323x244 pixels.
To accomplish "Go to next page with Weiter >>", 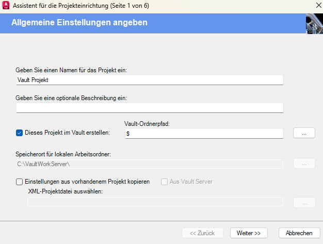I will (x=249, y=233).
